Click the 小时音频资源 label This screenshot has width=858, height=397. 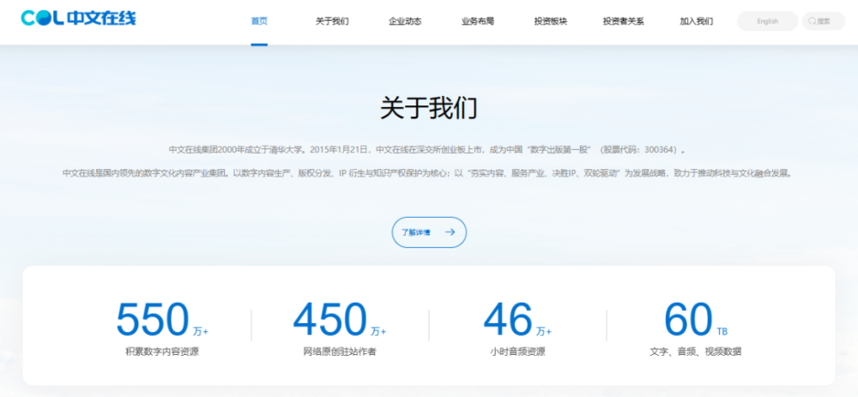click(517, 352)
